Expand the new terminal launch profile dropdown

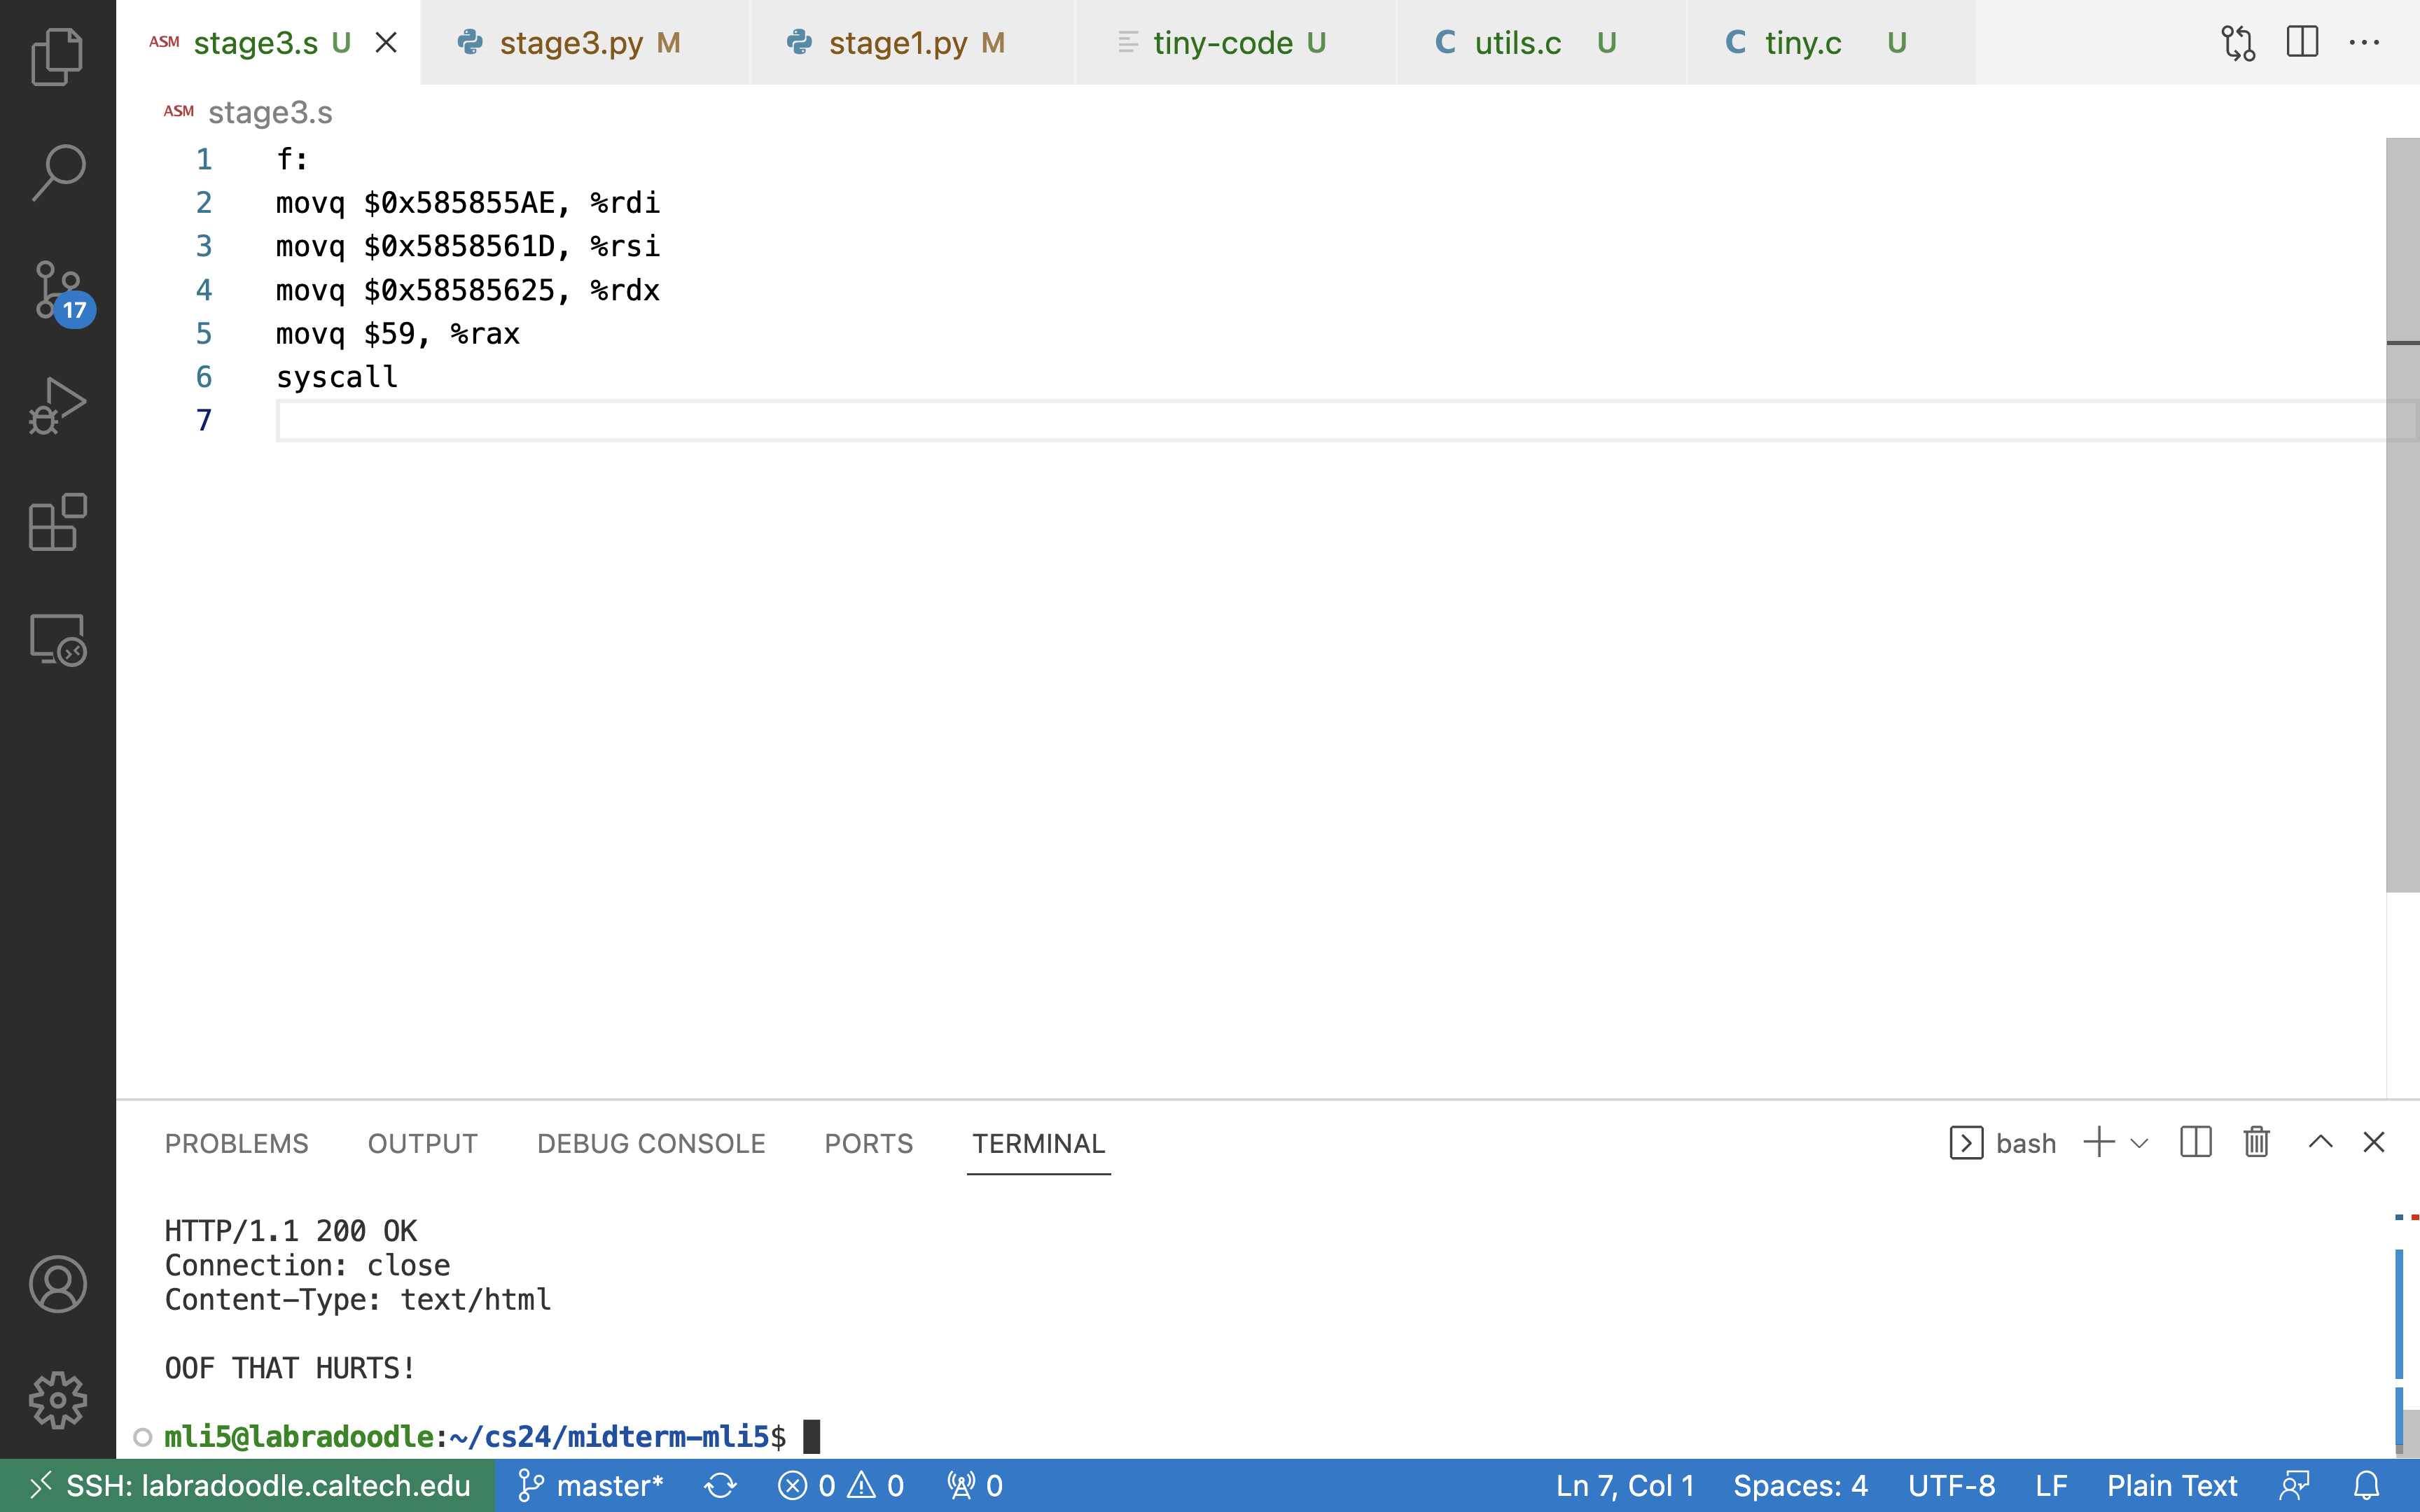tap(2140, 1143)
